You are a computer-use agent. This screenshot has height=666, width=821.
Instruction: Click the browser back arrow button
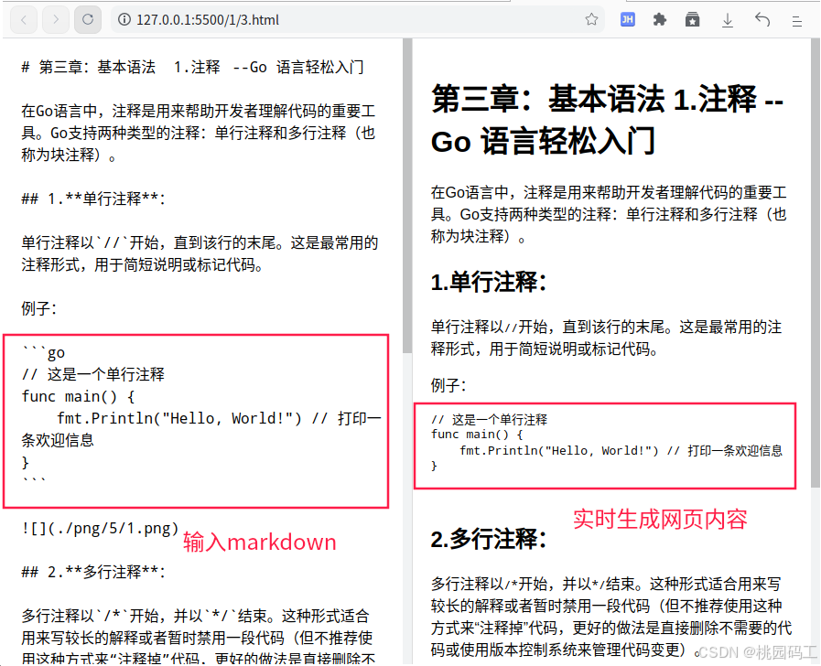click(24, 20)
